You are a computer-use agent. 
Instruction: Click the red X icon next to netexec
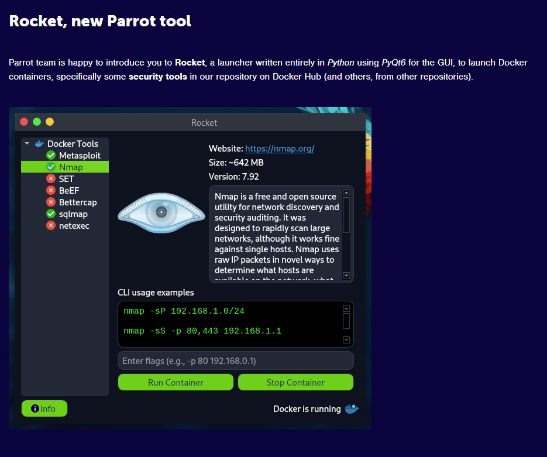51,225
